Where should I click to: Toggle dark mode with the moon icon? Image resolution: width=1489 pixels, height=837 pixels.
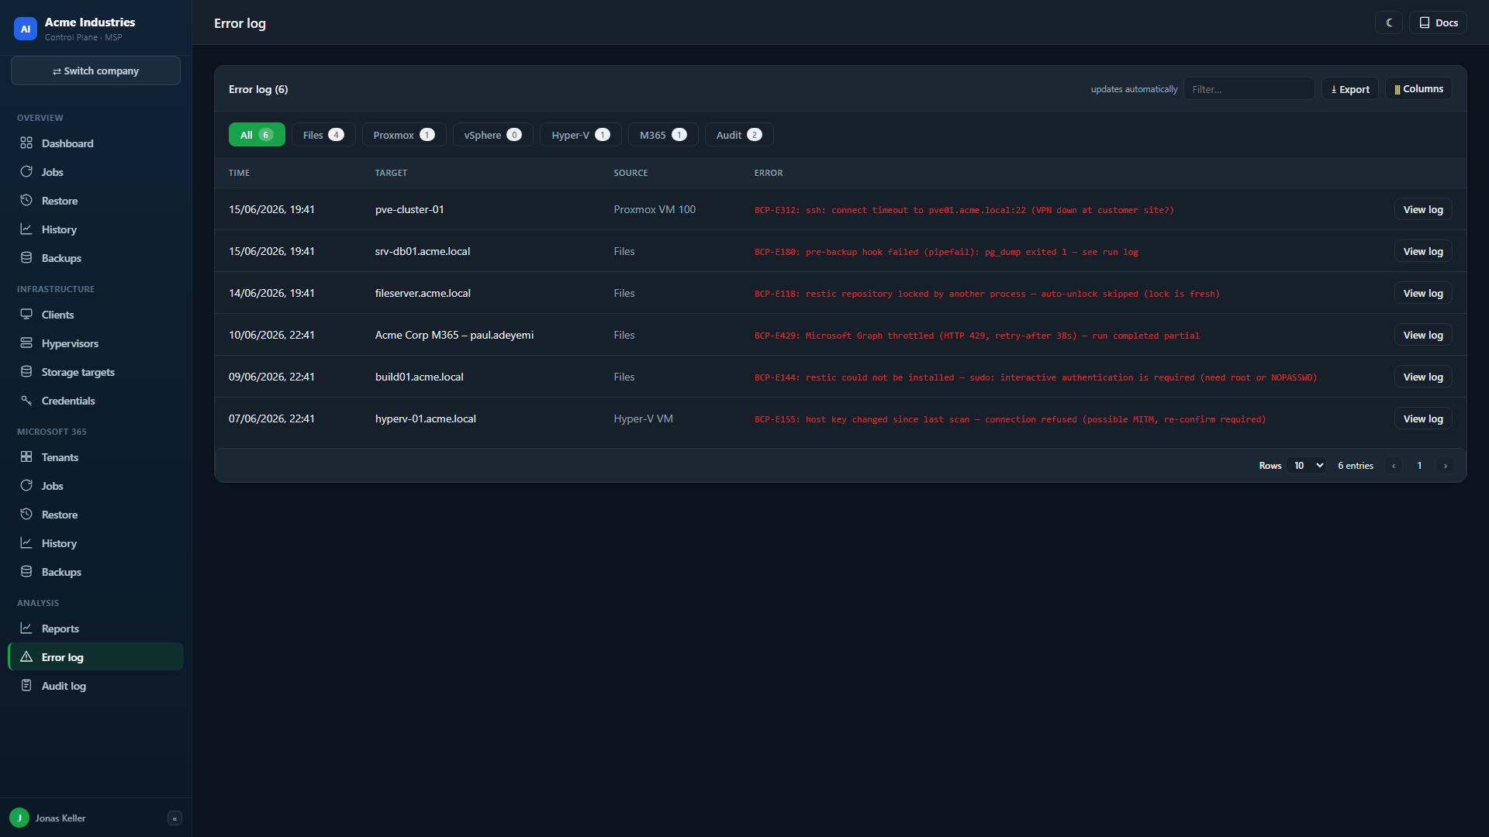point(1389,22)
